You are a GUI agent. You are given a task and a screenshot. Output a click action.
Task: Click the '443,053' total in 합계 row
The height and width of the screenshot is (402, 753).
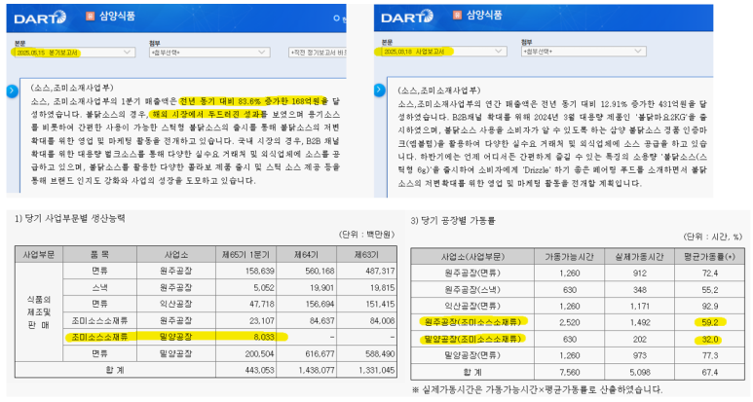coord(259,370)
